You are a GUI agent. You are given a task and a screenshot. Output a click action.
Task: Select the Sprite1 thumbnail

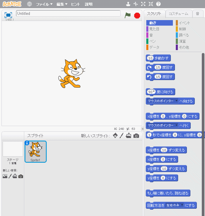tap(36, 152)
